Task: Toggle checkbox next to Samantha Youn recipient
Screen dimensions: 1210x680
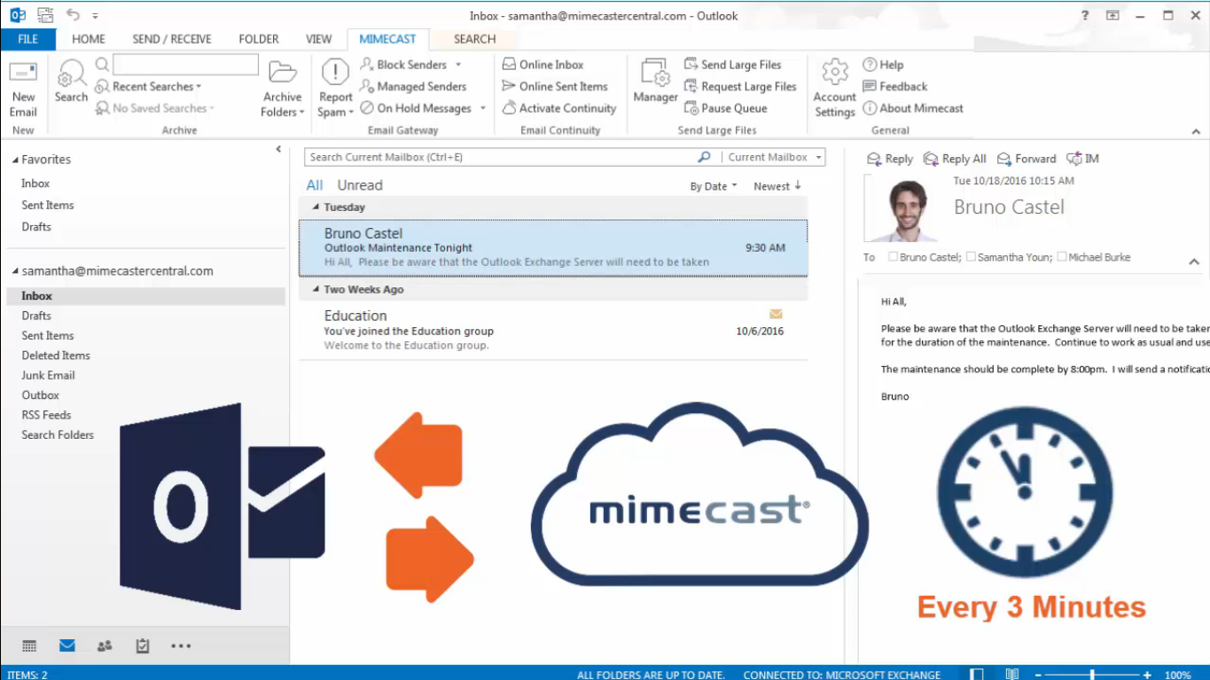Action: click(x=971, y=257)
